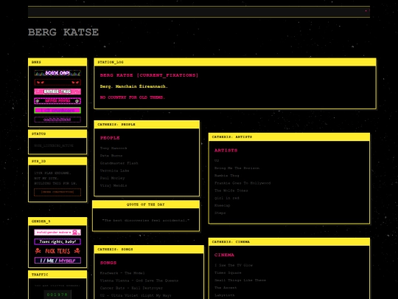Click 'Bambie Thug' in Artists list

point(227,176)
